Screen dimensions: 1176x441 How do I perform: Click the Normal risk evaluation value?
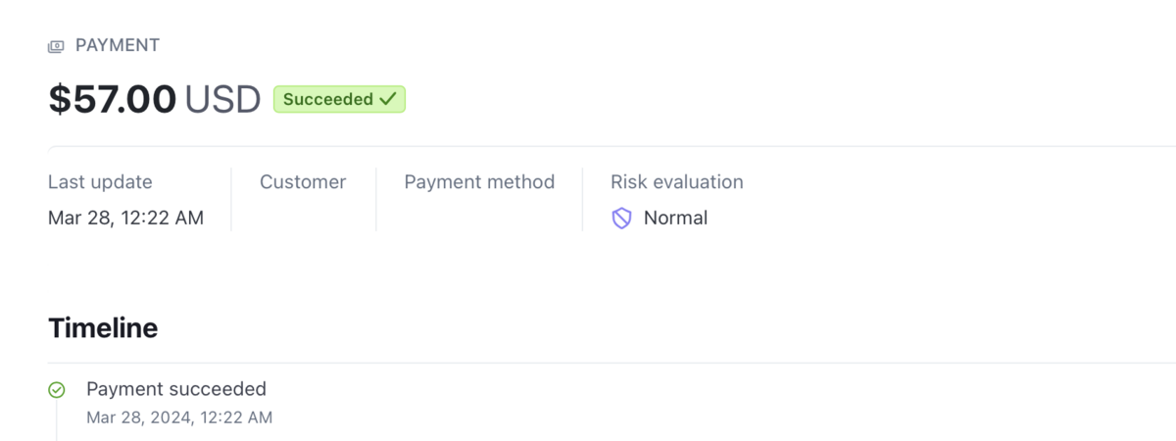click(x=675, y=218)
